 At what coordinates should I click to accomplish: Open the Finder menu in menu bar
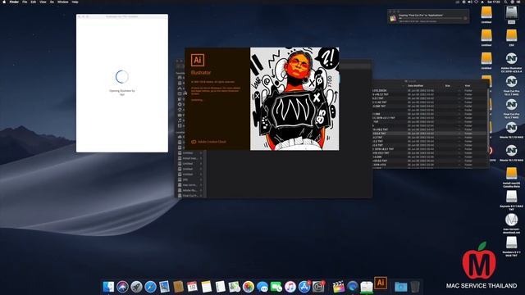[x=14, y=2]
